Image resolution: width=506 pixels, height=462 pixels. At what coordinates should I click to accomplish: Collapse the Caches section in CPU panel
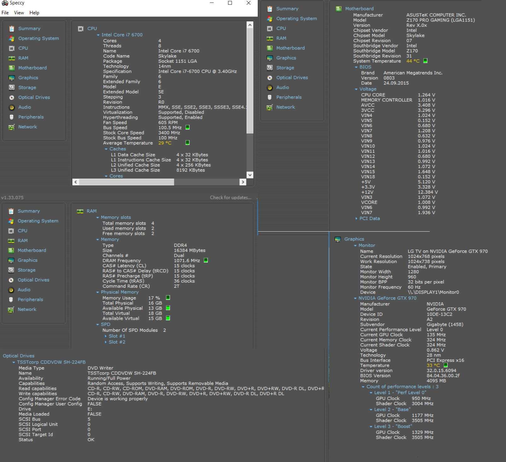pyautogui.click(x=106, y=149)
